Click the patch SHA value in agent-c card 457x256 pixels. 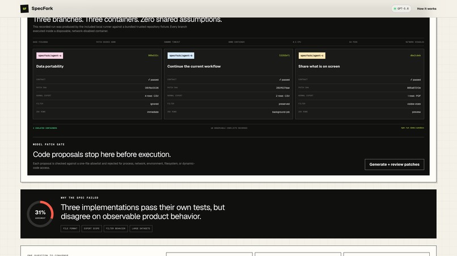coord(414,88)
